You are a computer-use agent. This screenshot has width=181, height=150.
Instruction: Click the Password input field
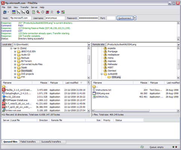point(88,18)
